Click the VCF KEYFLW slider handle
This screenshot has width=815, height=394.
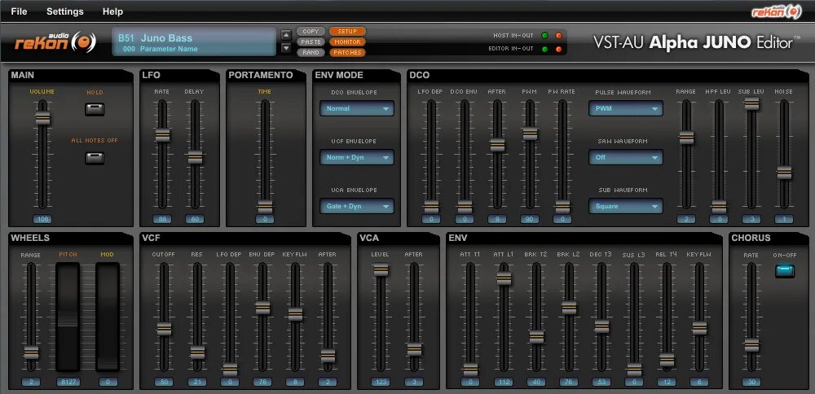[x=295, y=314]
